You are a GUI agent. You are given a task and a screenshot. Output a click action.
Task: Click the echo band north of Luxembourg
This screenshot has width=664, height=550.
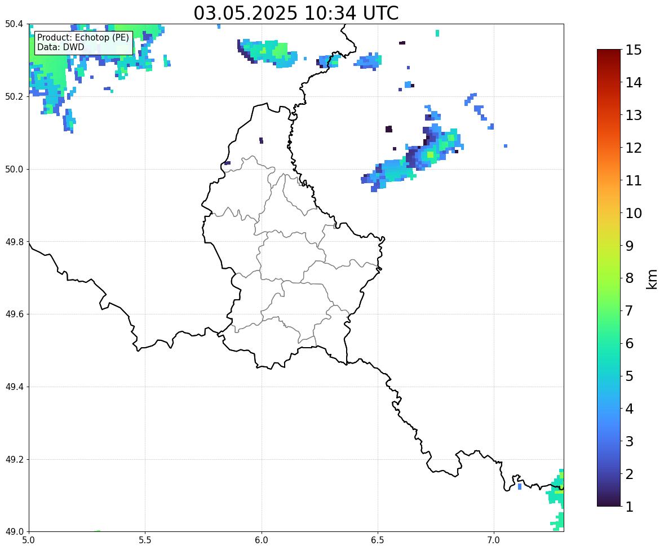coord(267,54)
